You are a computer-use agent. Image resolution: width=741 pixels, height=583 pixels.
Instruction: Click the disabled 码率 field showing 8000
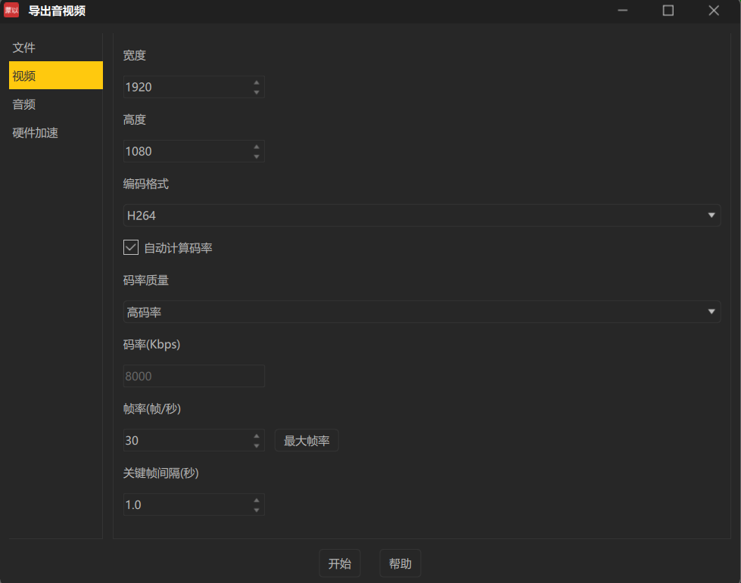tap(194, 376)
